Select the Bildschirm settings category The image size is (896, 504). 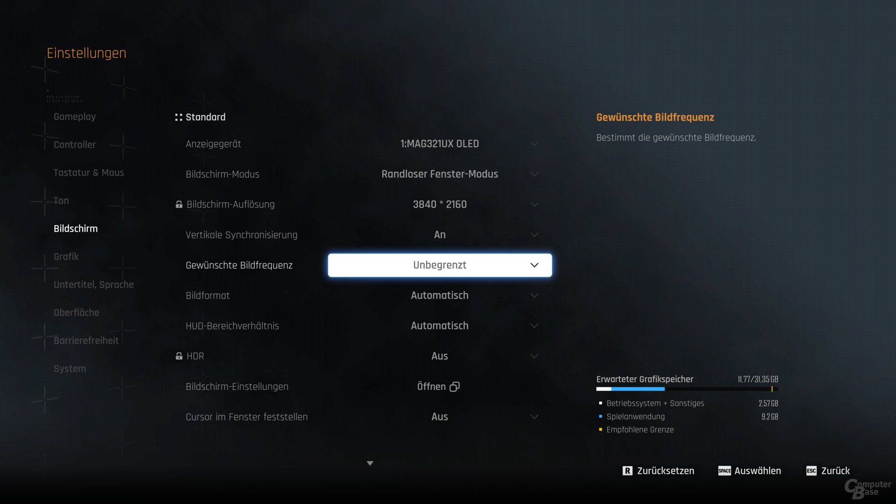76,229
